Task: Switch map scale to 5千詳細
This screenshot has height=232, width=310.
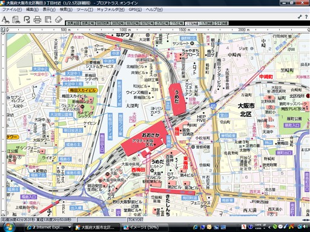Action: click(221, 24)
